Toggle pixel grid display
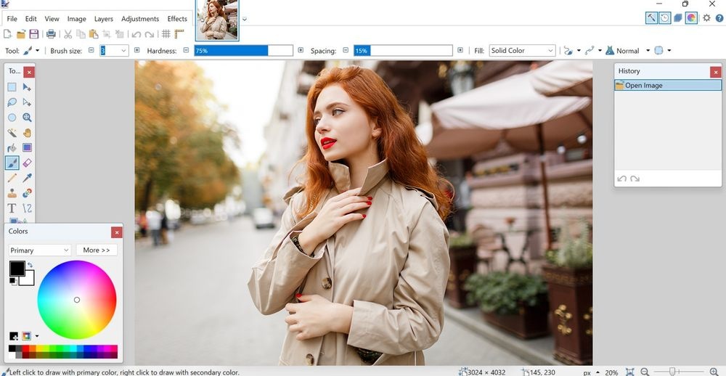The image size is (726, 376). (x=166, y=34)
